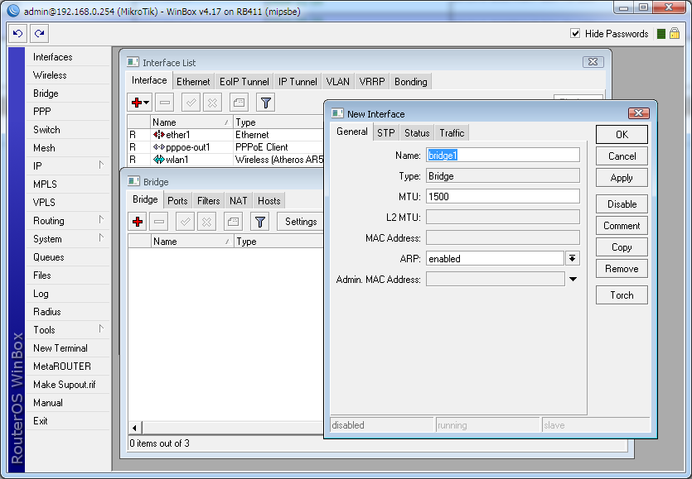This screenshot has height=479, width=692.
Task: Open the Bonding tab in Interface List
Action: (411, 82)
